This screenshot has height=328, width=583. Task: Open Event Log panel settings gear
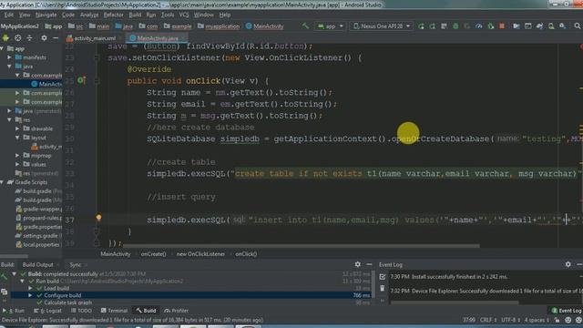tap(568, 264)
